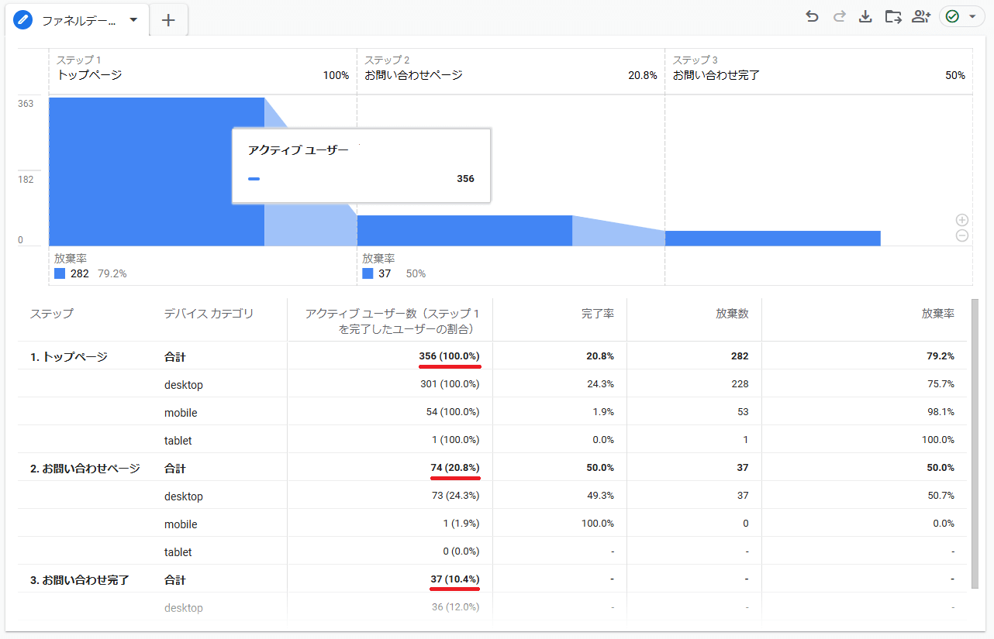Open the ファネルデー tab dropdown arrow
The height and width of the screenshot is (639, 994).
click(x=133, y=20)
